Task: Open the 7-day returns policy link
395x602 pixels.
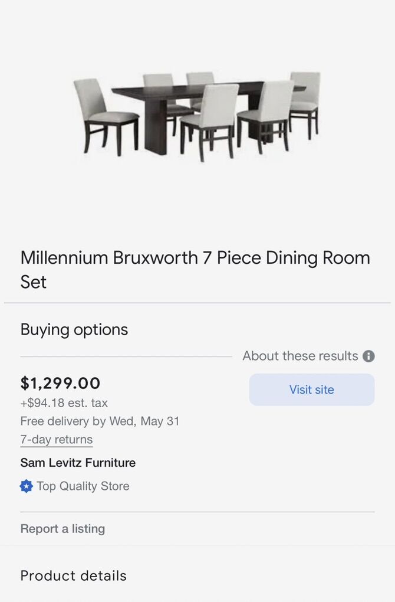Action: pos(57,440)
